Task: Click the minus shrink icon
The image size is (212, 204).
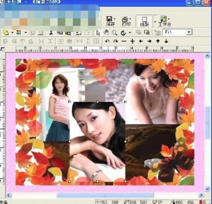Action: tap(124, 41)
